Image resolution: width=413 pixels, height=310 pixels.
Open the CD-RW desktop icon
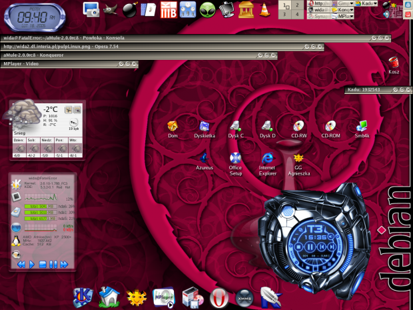click(298, 129)
